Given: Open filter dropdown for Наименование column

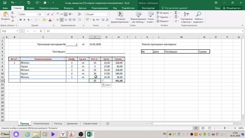Looking at the screenshot, I should coord(64,59).
